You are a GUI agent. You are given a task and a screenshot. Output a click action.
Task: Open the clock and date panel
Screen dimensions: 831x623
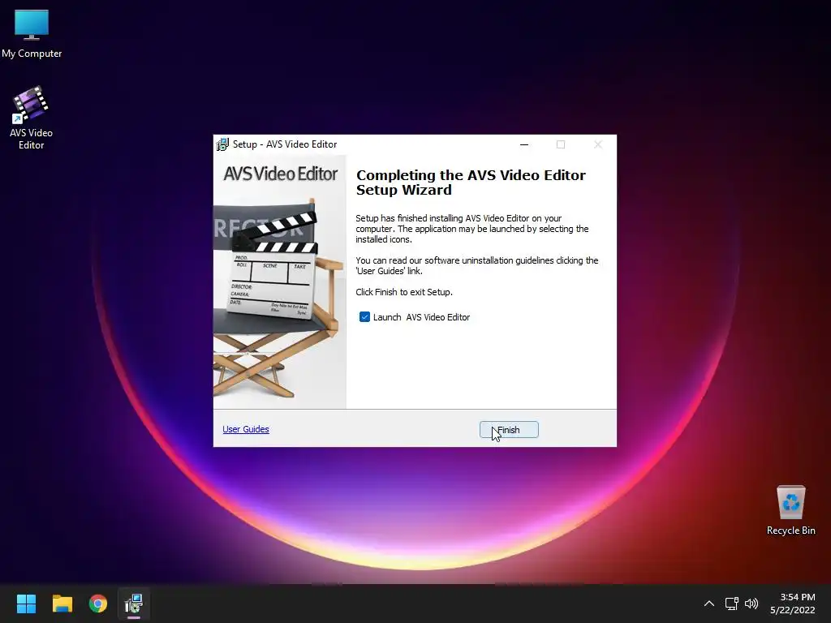click(x=792, y=604)
